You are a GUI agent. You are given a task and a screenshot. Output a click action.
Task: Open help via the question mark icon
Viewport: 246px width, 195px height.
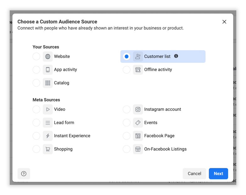(24, 174)
